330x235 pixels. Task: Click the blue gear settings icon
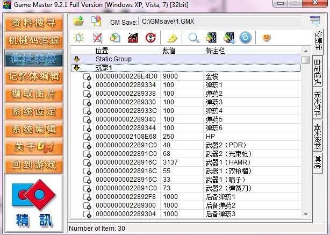pyautogui.click(x=246, y=38)
